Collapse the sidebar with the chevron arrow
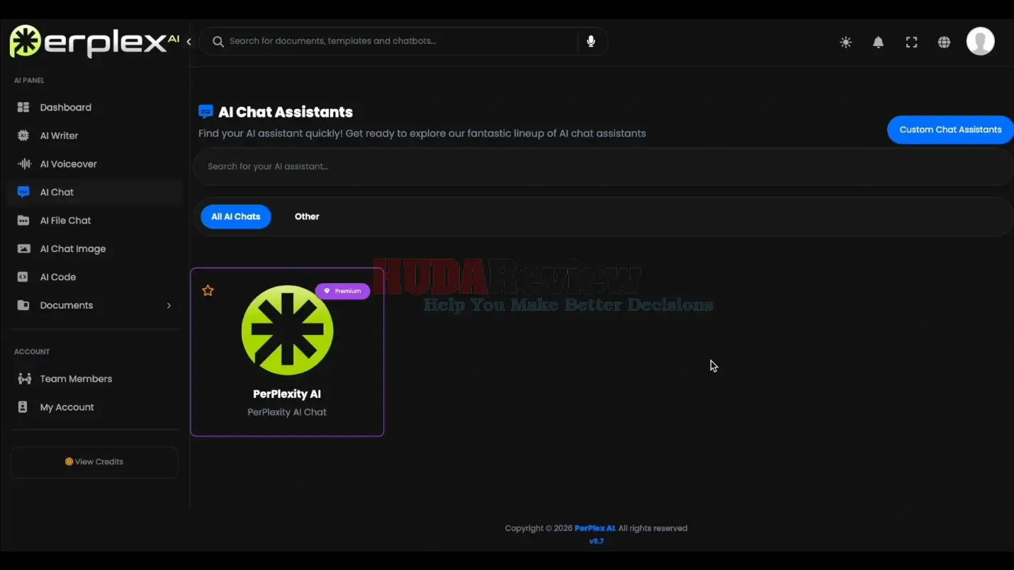 [188, 42]
